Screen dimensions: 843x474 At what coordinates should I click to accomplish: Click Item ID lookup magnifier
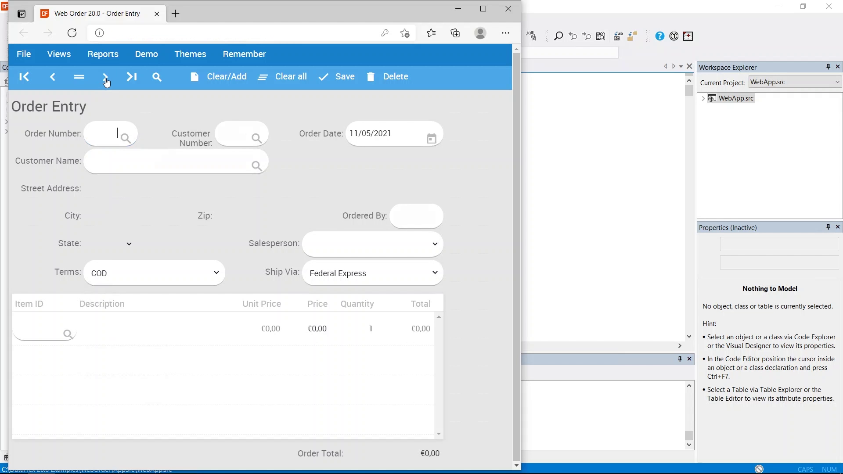pos(68,334)
